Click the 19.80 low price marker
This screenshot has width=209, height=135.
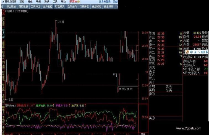pyautogui.click(x=10, y=100)
